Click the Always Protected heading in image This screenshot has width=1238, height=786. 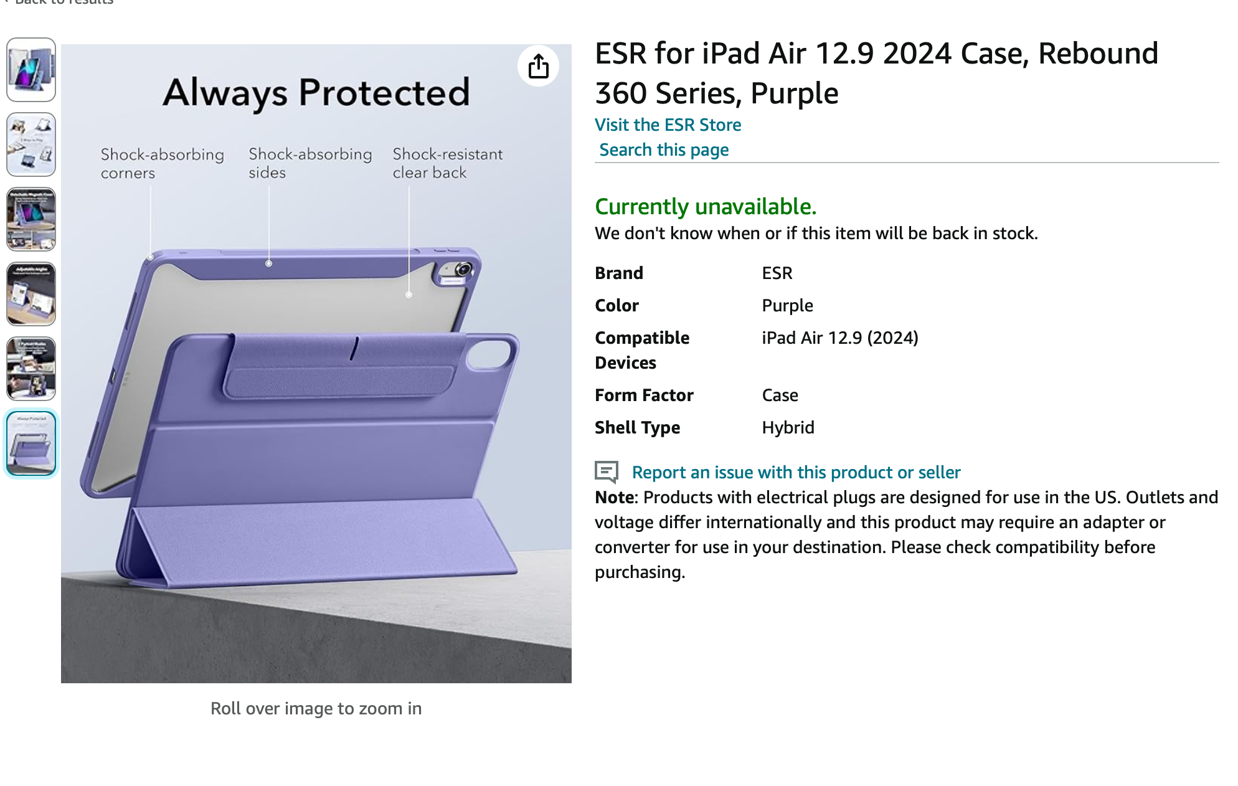tap(316, 92)
